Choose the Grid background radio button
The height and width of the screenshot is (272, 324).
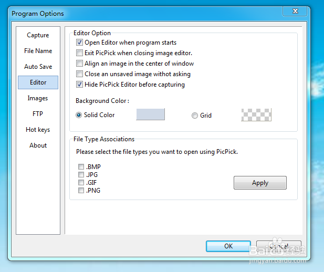coord(195,116)
